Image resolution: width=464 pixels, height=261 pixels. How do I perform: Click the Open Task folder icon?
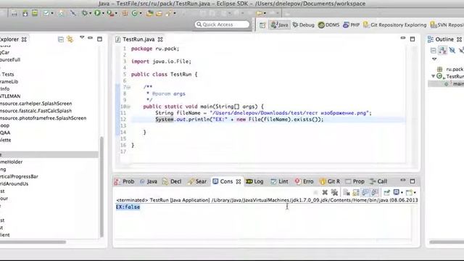coord(159,13)
